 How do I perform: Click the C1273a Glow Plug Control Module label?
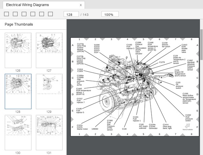click(x=81, y=48)
